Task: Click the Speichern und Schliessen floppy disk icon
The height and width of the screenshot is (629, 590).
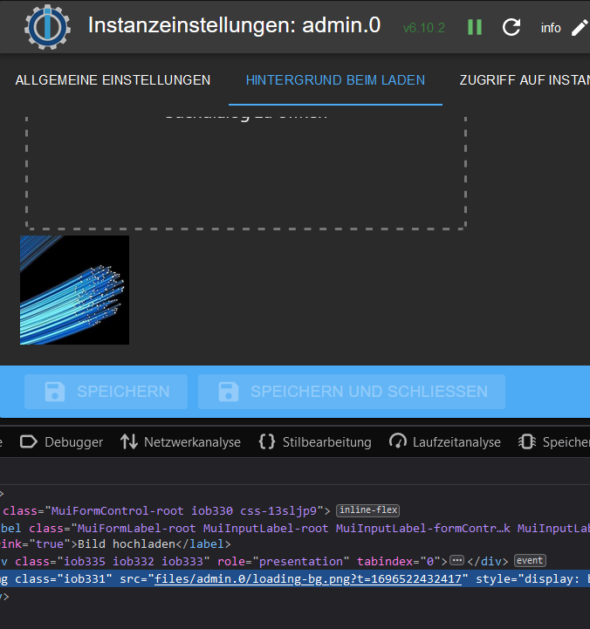Action: 229,392
